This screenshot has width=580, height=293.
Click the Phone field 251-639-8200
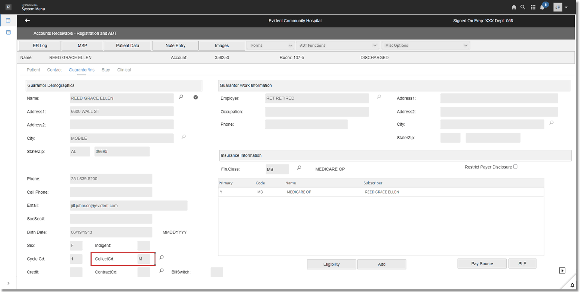(x=111, y=179)
